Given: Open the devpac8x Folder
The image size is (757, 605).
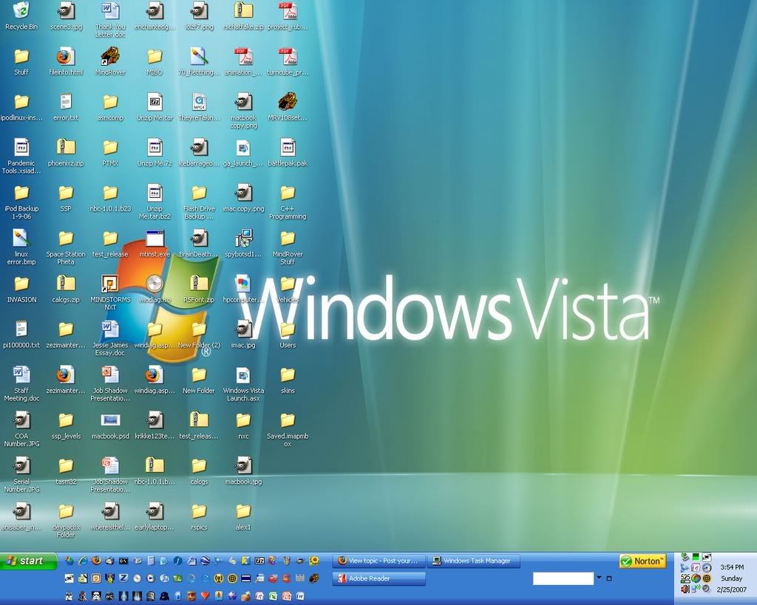Looking at the screenshot, I should coord(66,519).
